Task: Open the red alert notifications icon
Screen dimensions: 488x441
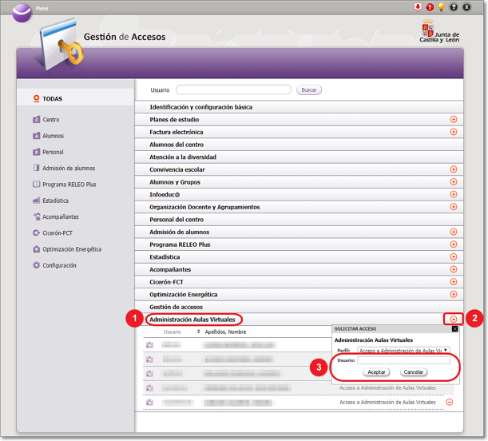Action: coord(429,7)
